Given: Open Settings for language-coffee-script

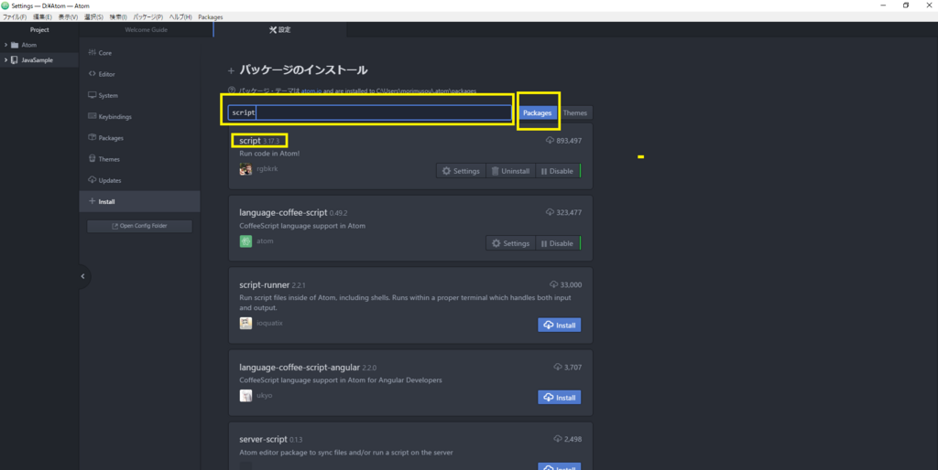Looking at the screenshot, I should coord(510,243).
